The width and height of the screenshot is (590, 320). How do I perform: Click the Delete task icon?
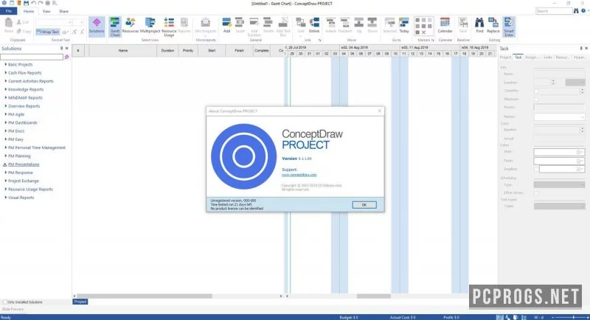pos(268,26)
